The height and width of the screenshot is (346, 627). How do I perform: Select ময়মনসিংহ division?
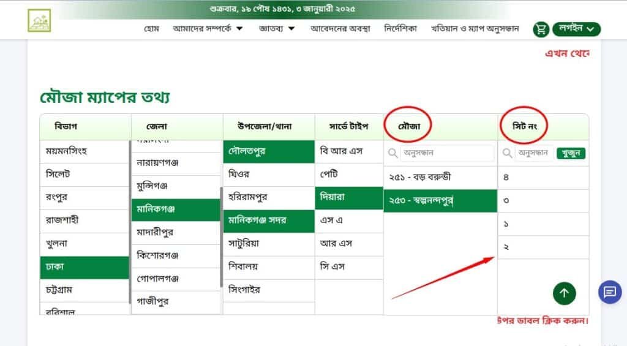pos(84,151)
